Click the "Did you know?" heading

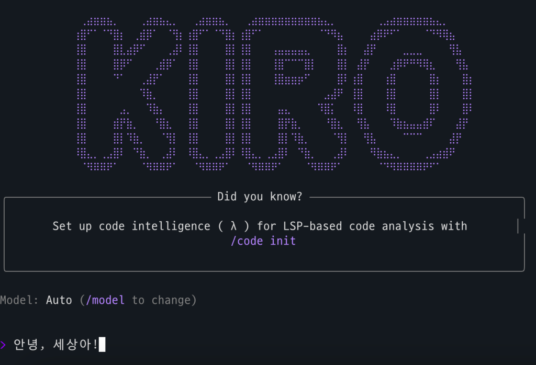(260, 197)
